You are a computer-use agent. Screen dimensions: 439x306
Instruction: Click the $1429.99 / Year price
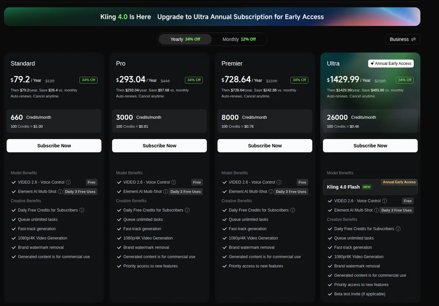point(349,79)
